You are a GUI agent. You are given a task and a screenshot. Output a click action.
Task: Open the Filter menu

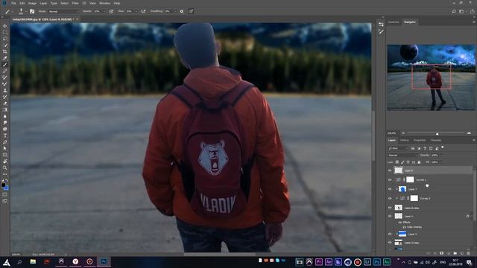click(x=75, y=3)
